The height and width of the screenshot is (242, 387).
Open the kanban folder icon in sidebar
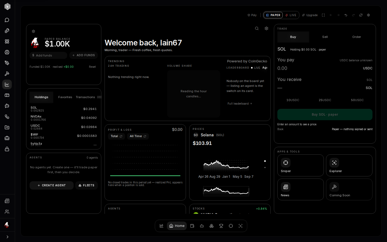click(7, 127)
